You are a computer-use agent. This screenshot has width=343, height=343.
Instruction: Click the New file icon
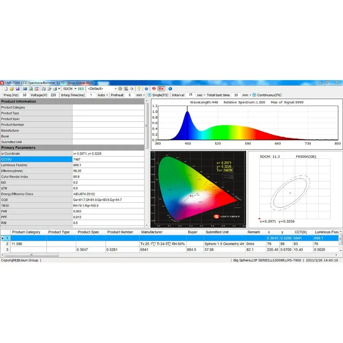[x=6, y=89]
